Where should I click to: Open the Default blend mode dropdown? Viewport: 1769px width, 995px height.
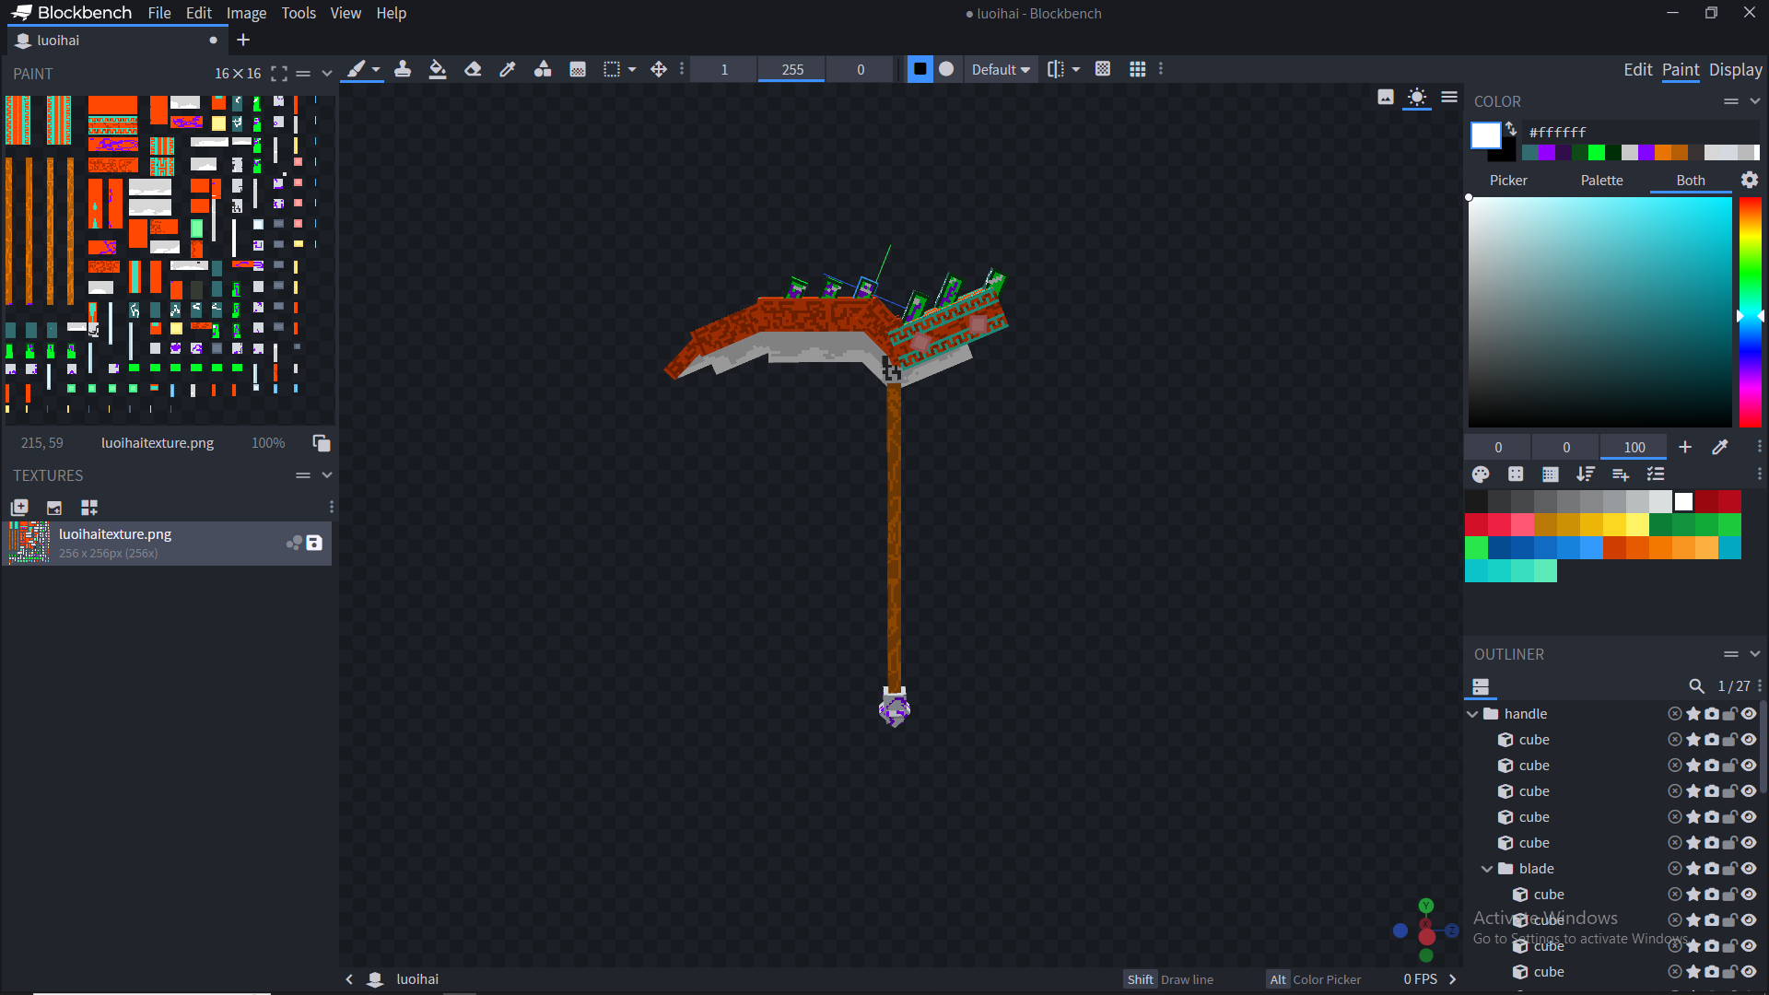click(x=1001, y=69)
